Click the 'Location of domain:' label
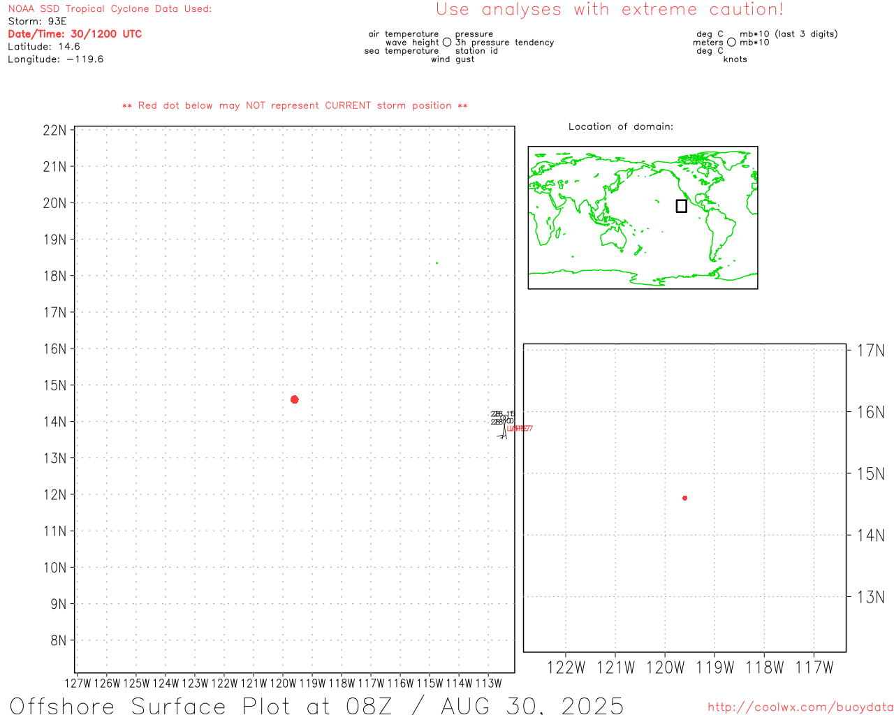 click(621, 126)
